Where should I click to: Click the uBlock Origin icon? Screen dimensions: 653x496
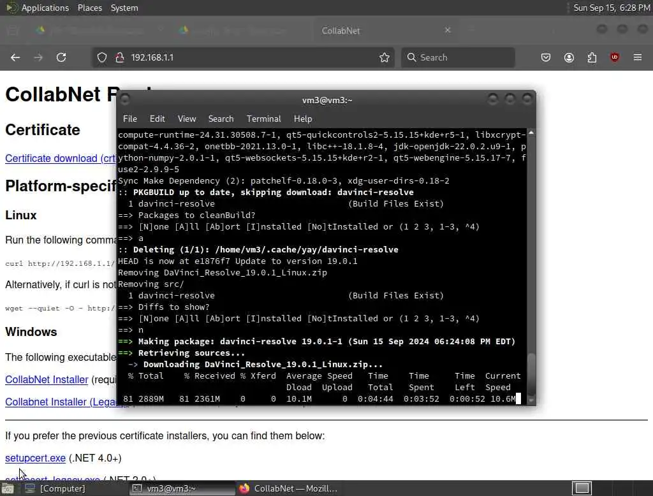[x=615, y=57]
